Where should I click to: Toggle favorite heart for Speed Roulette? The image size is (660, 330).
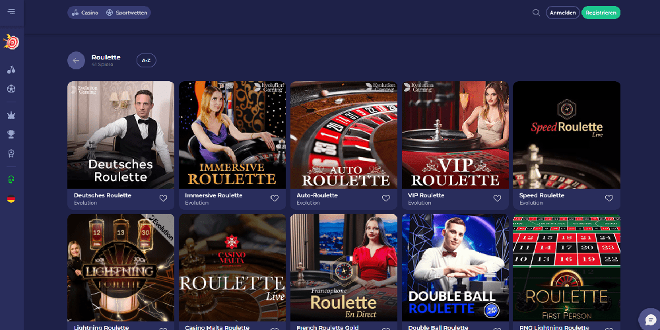click(609, 198)
